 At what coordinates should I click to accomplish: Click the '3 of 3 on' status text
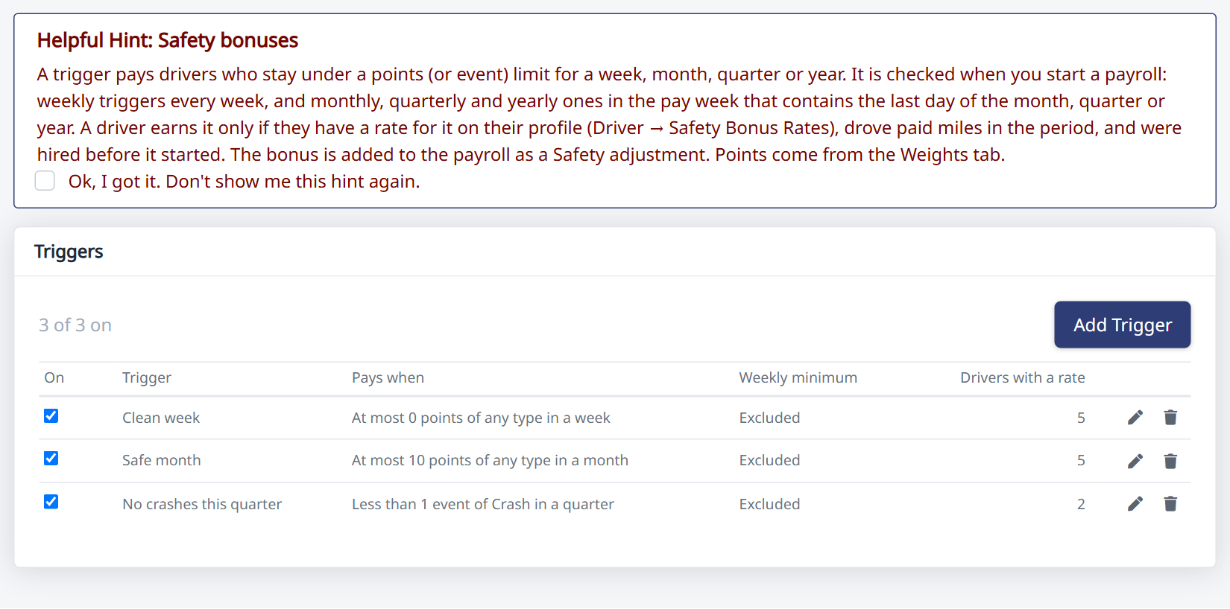pos(75,325)
